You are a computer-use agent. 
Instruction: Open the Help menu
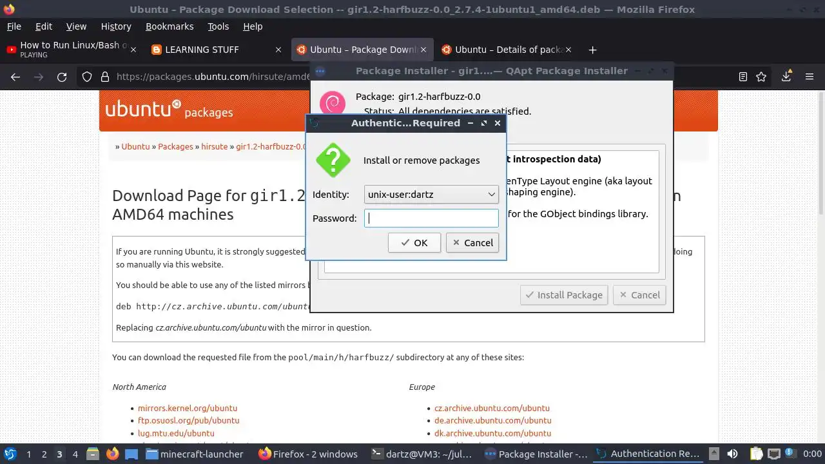tap(253, 26)
